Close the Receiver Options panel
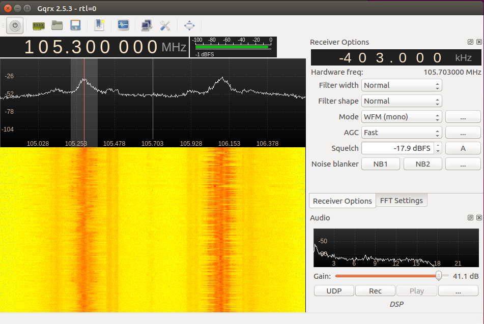Viewport: 484px width, 324px height. click(x=479, y=42)
